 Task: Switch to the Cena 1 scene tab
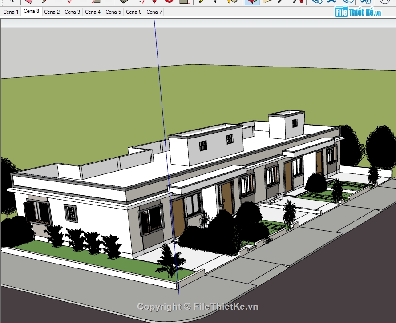(11, 12)
